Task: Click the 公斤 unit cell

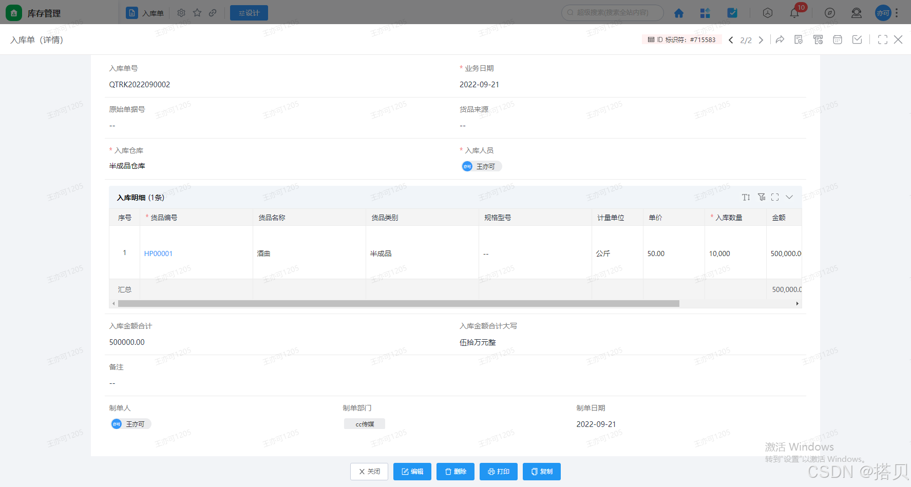Action: point(617,252)
